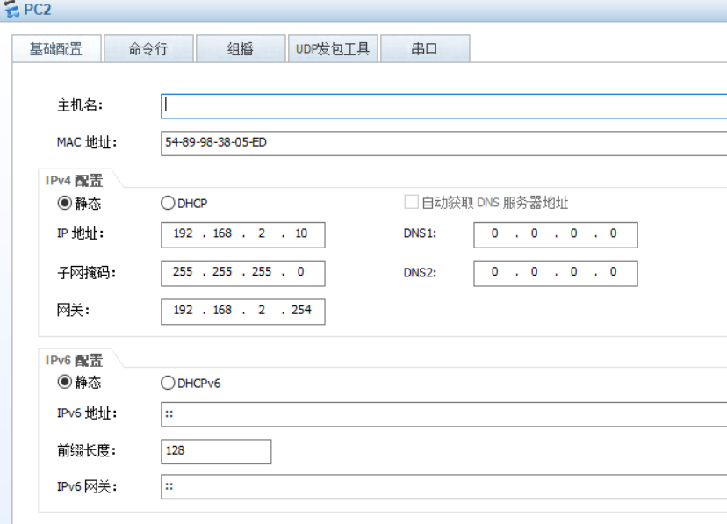This screenshot has width=727, height=524.
Task: Select the DHCPv6 radio button
Action: click(x=168, y=384)
